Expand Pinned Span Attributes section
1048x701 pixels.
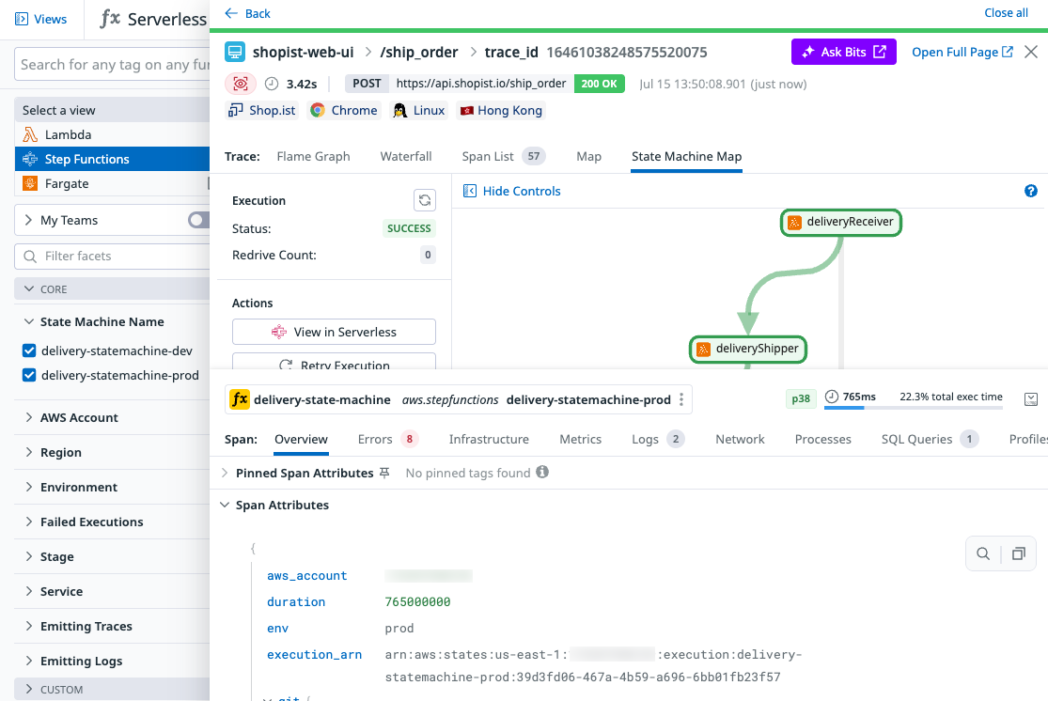pos(224,473)
